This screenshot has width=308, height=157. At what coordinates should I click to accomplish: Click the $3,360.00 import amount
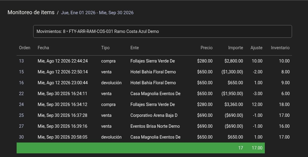pyautogui.click(x=234, y=104)
